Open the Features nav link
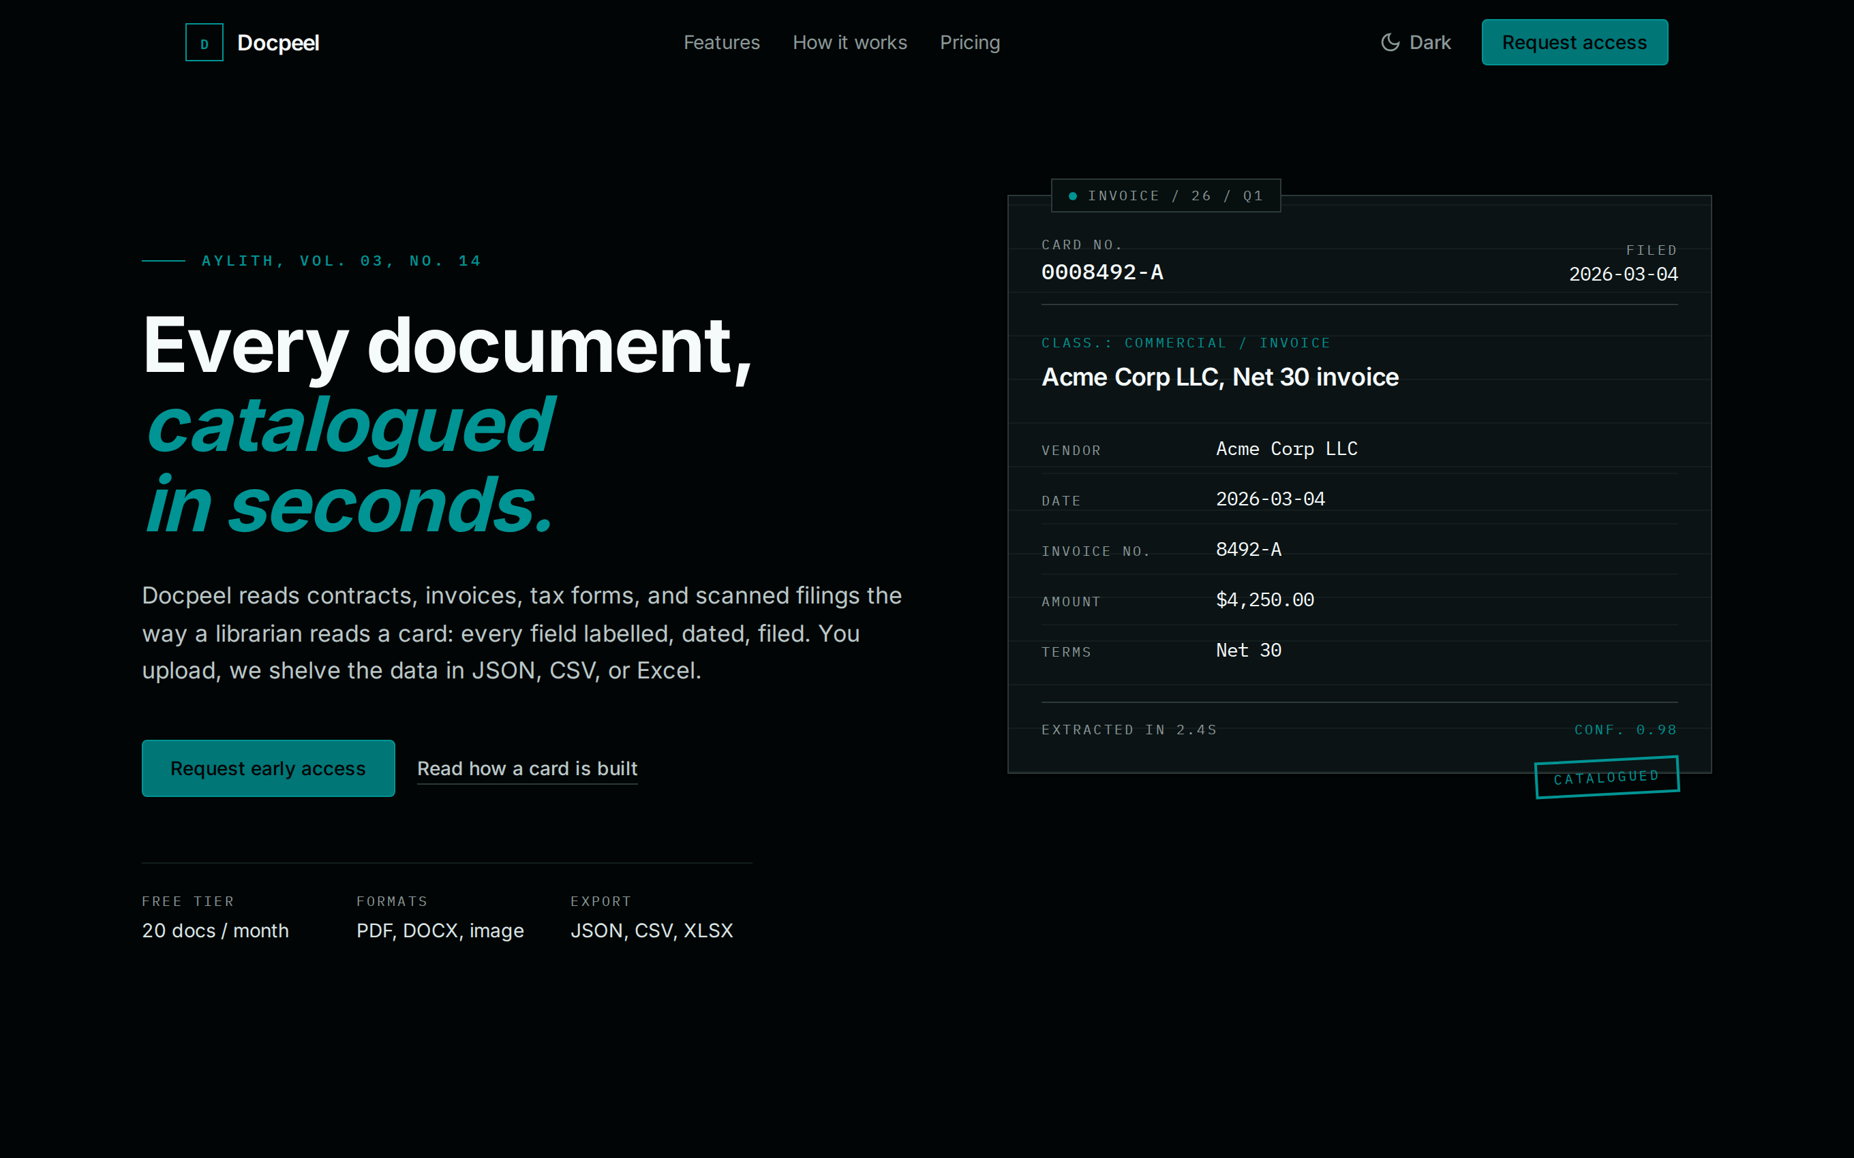Image resolution: width=1854 pixels, height=1158 pixels. tap(721, 42)
